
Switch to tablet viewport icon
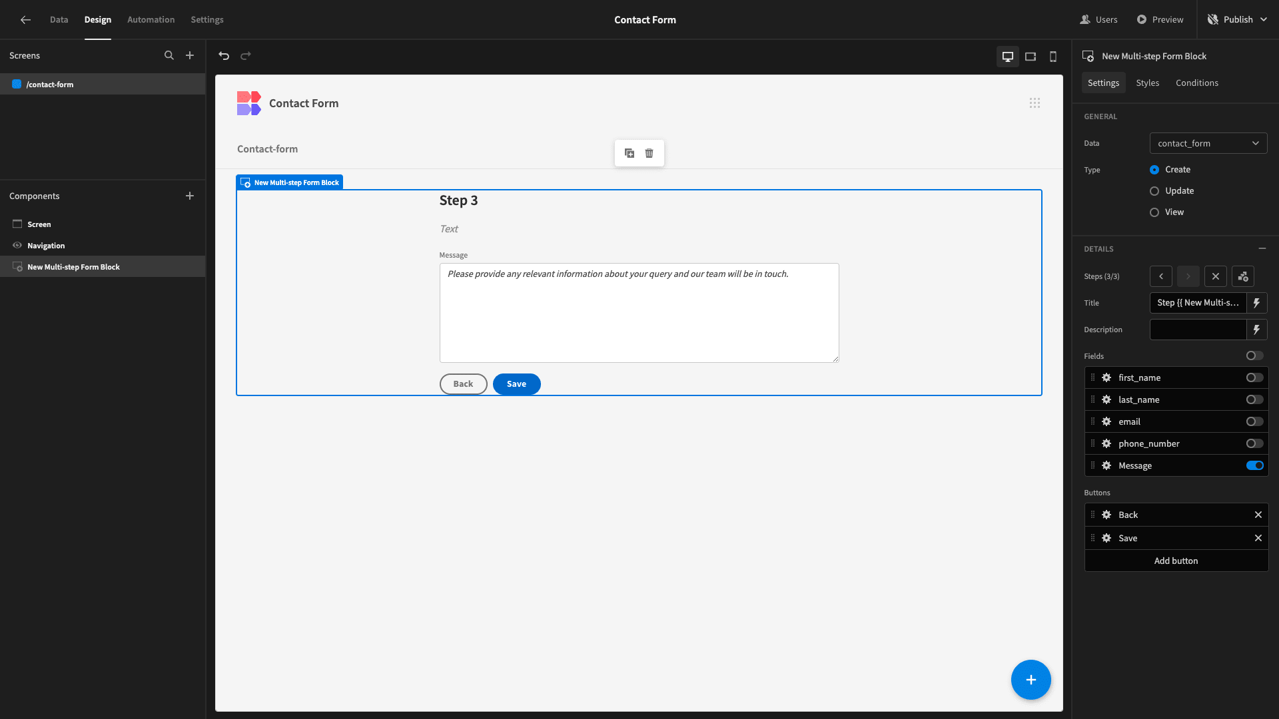point(1031,56)
